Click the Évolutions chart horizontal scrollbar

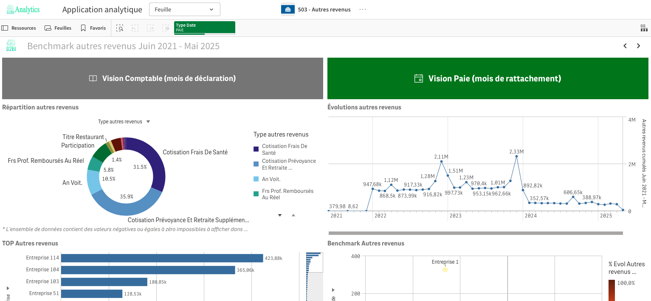point(475,233)
